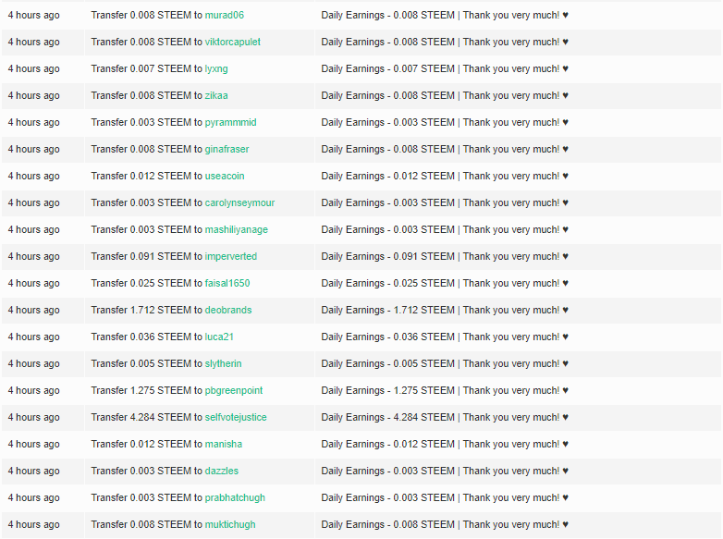Select text 'Transfer 0.007 STEEM to'

[x=147, y=68]
